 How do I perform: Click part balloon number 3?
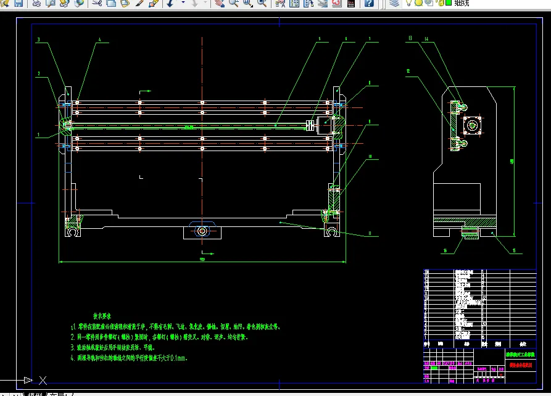39,39
